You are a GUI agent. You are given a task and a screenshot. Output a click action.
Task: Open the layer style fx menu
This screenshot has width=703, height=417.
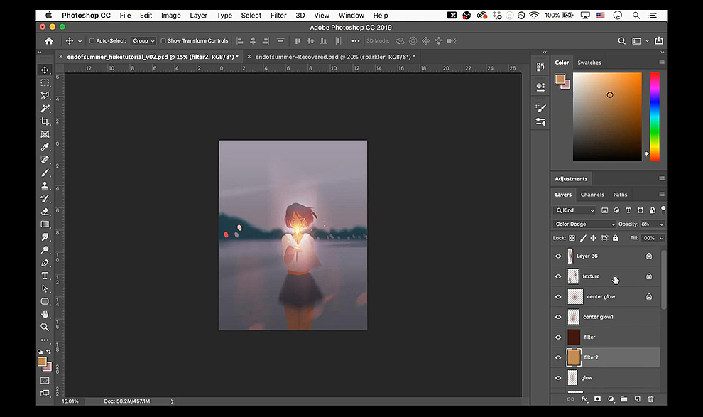pos(584,399)
